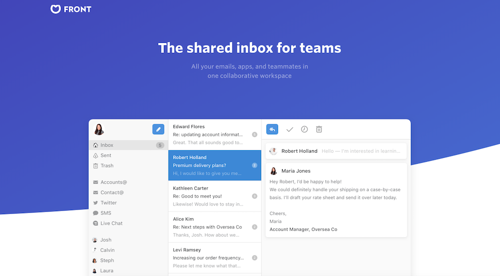Image resolution: width=500 pixels, height=276 pixels.
Task: Select the Contact@ inbox
Action: [111, 193]
